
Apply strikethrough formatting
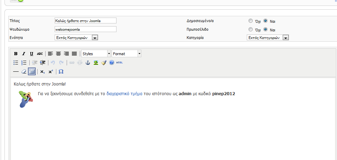tap(40, 53)
